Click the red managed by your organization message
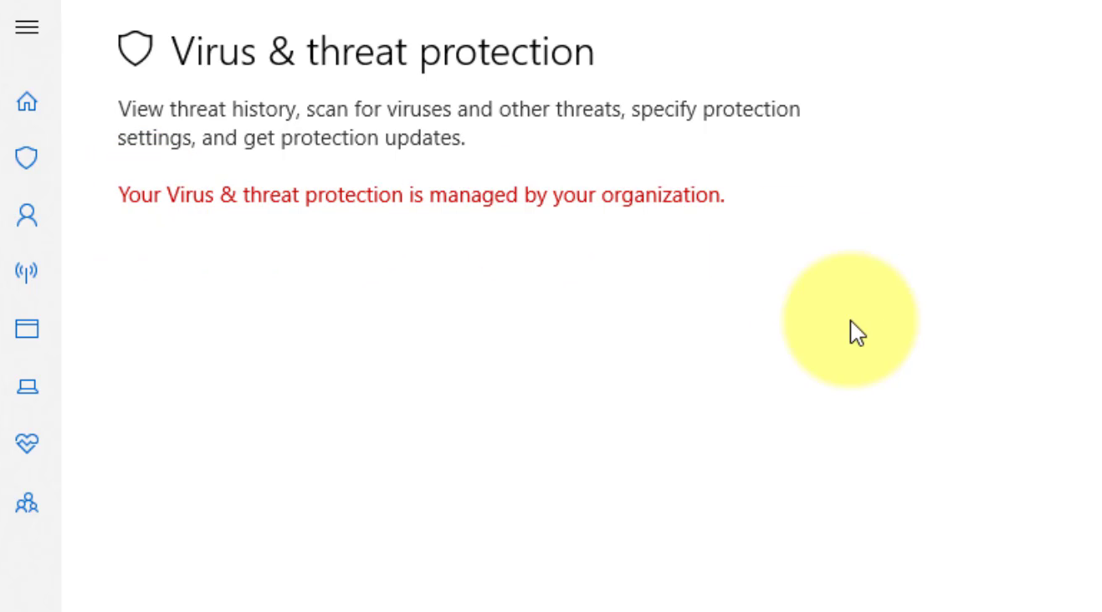1102x612 pixels. [x=421, y=195]
